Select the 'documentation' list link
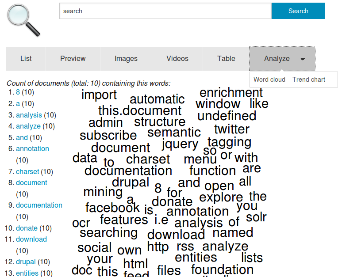Image resolution: width=342 pixels, height=277 pixels. pos(39,205)
